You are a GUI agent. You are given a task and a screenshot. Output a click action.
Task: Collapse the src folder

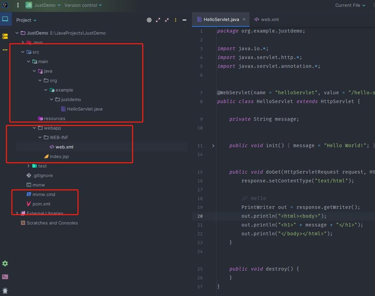(x=22, y=52)
